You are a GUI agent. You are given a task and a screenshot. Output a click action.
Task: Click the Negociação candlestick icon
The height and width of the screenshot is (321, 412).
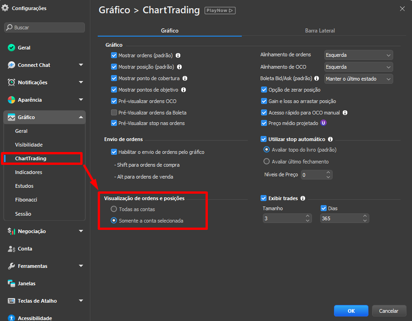[x=11, y=231]
